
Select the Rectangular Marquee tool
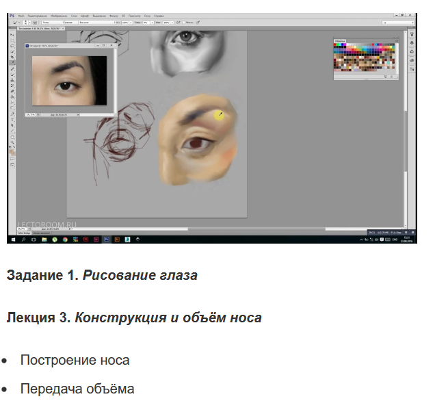(12, 40)
